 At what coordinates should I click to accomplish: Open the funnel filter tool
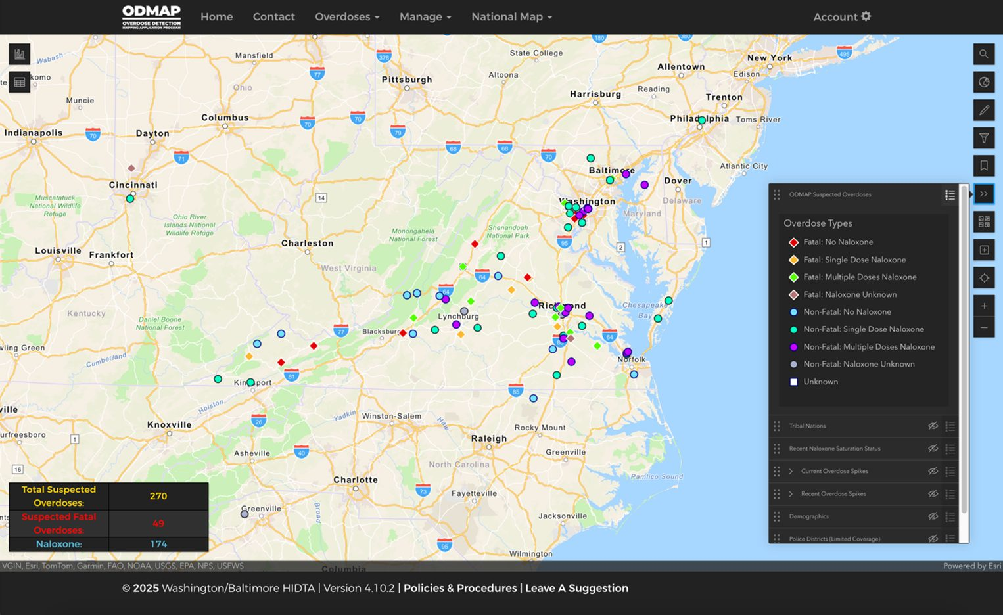983,138
